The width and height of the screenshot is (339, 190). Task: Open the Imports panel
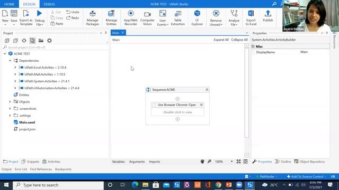(x=155, y=161)
